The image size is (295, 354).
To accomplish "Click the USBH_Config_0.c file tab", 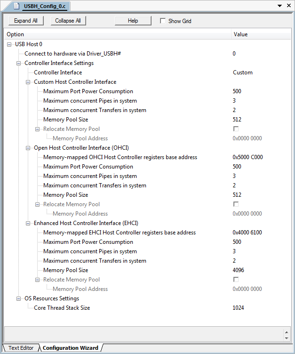I will pos(39,6).
